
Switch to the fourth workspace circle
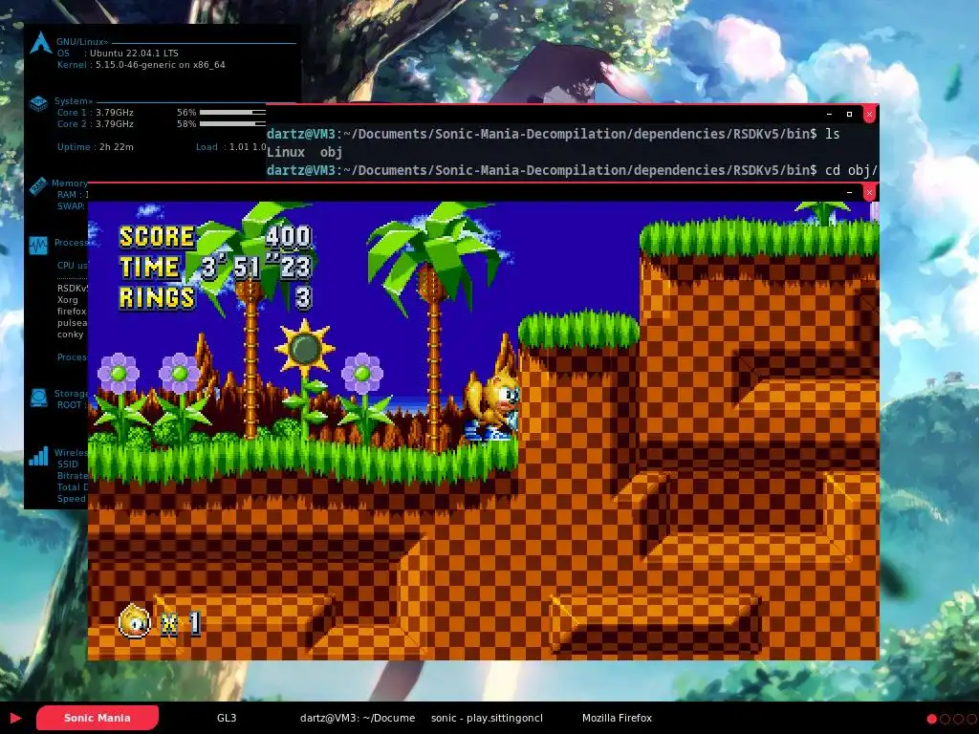(x=971, y=719)
